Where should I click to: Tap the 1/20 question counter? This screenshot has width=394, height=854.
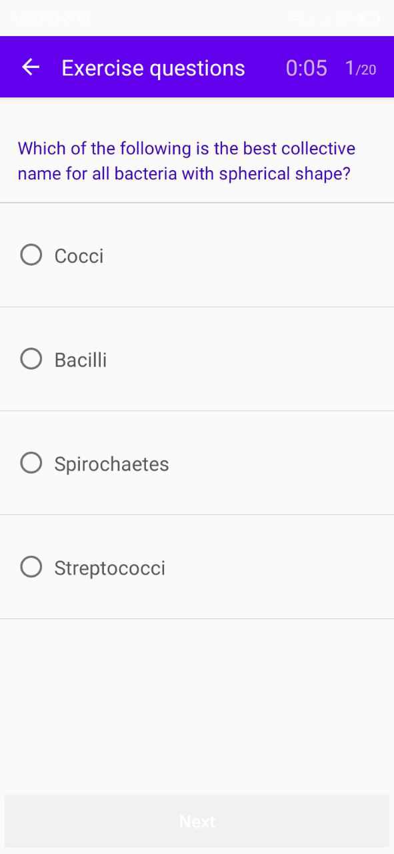click(361, 69)
